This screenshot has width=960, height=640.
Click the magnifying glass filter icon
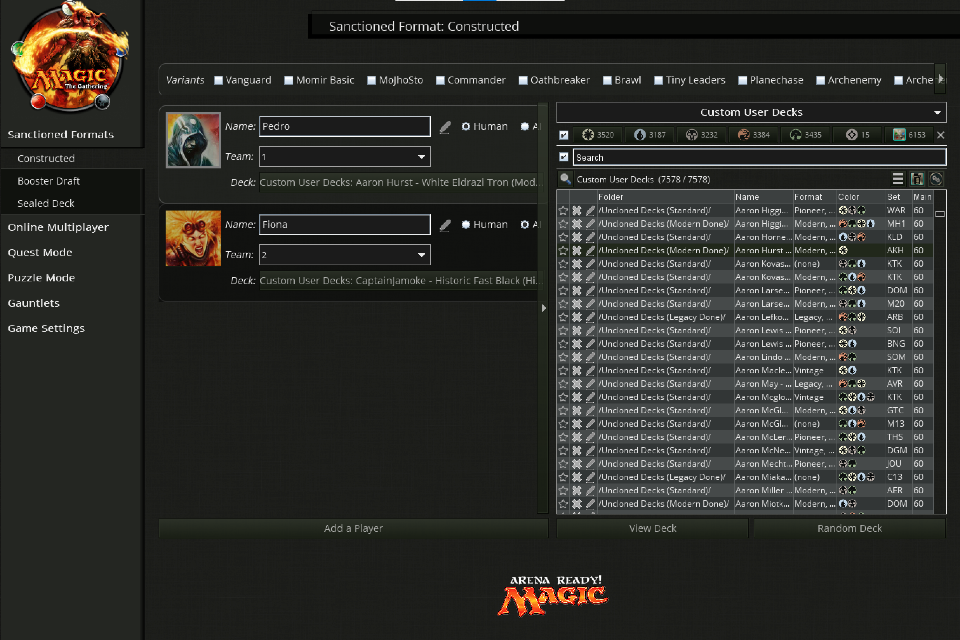coord(565,179)
